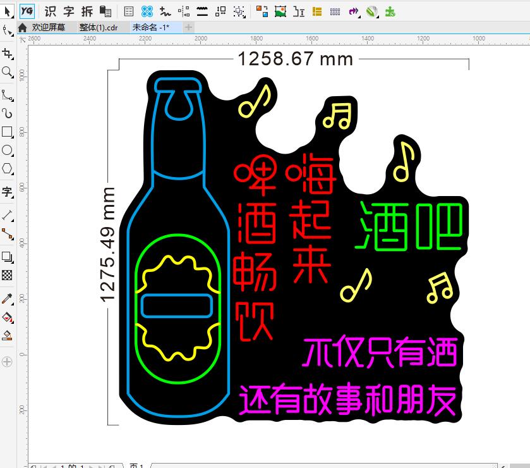Select the Drop Shadow tool
The width and height of the screenshot is (530, 468).
coord(8,257)
